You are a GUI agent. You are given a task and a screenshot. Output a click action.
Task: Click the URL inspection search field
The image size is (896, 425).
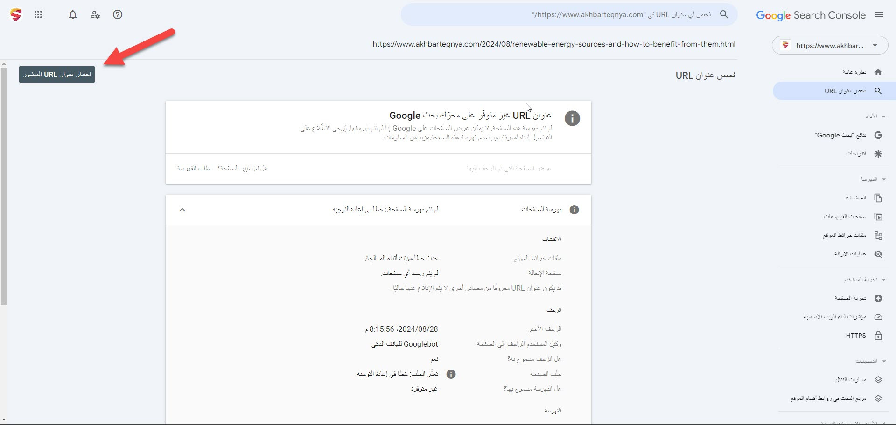coord(569,15)
